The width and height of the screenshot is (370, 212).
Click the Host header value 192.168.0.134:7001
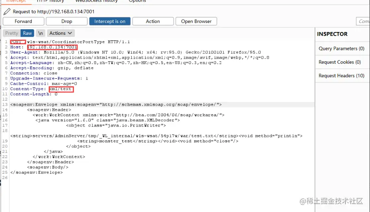(52, 47)
